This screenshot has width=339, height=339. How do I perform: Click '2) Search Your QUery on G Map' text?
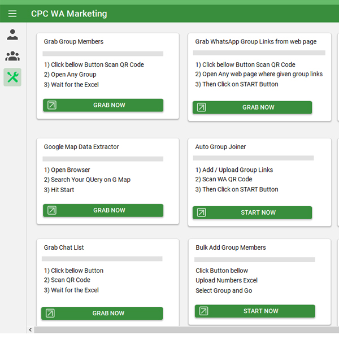[x=87, y=180]
